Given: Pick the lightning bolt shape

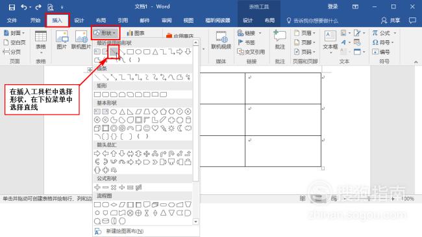Looking at the screenshot, I should tap(163, 128).
